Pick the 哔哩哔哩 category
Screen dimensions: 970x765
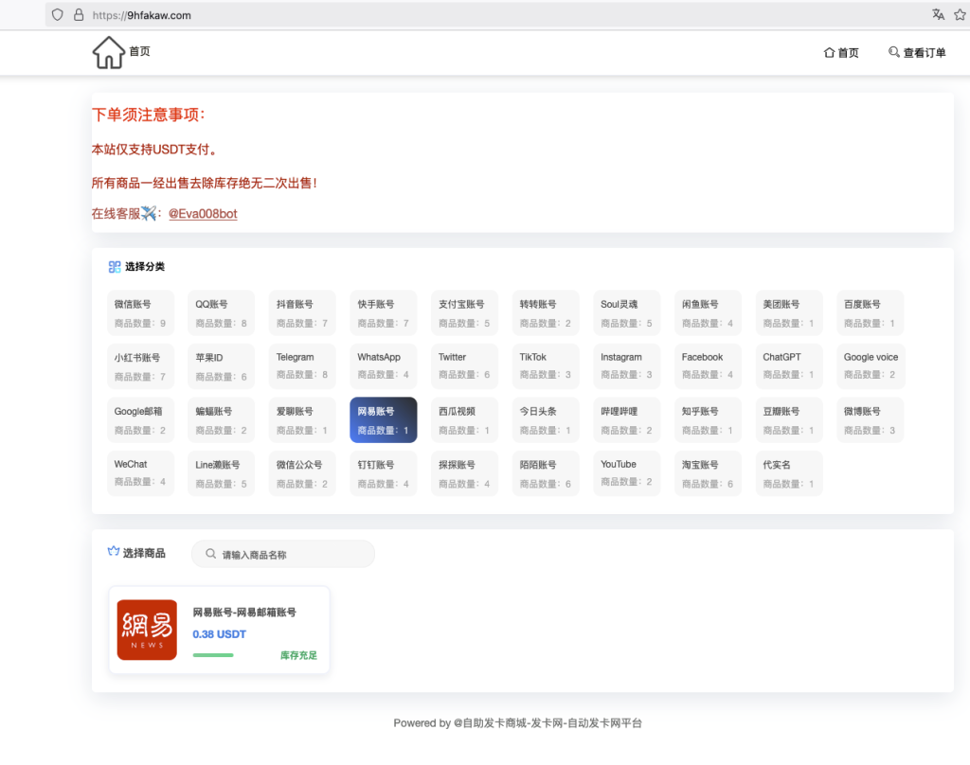[627, 420]
